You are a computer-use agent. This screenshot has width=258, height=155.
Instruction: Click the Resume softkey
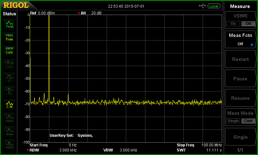coord(240,98)
